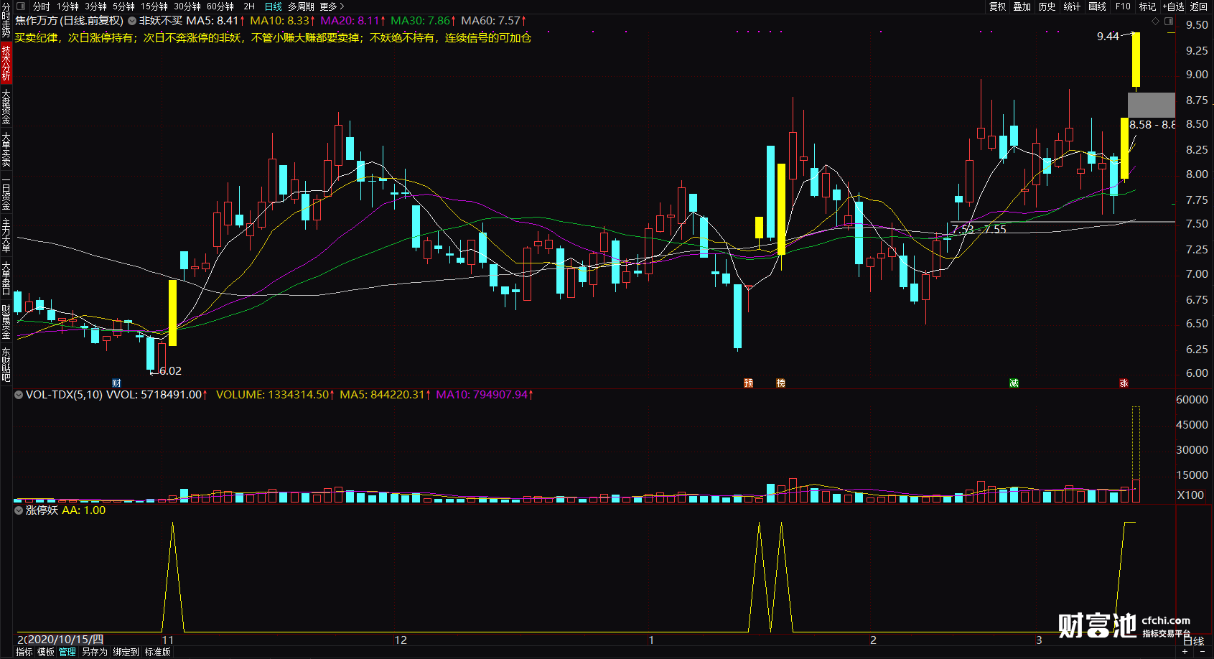
Task: Click the 指标 bottom tab
Action: (24, 652)
